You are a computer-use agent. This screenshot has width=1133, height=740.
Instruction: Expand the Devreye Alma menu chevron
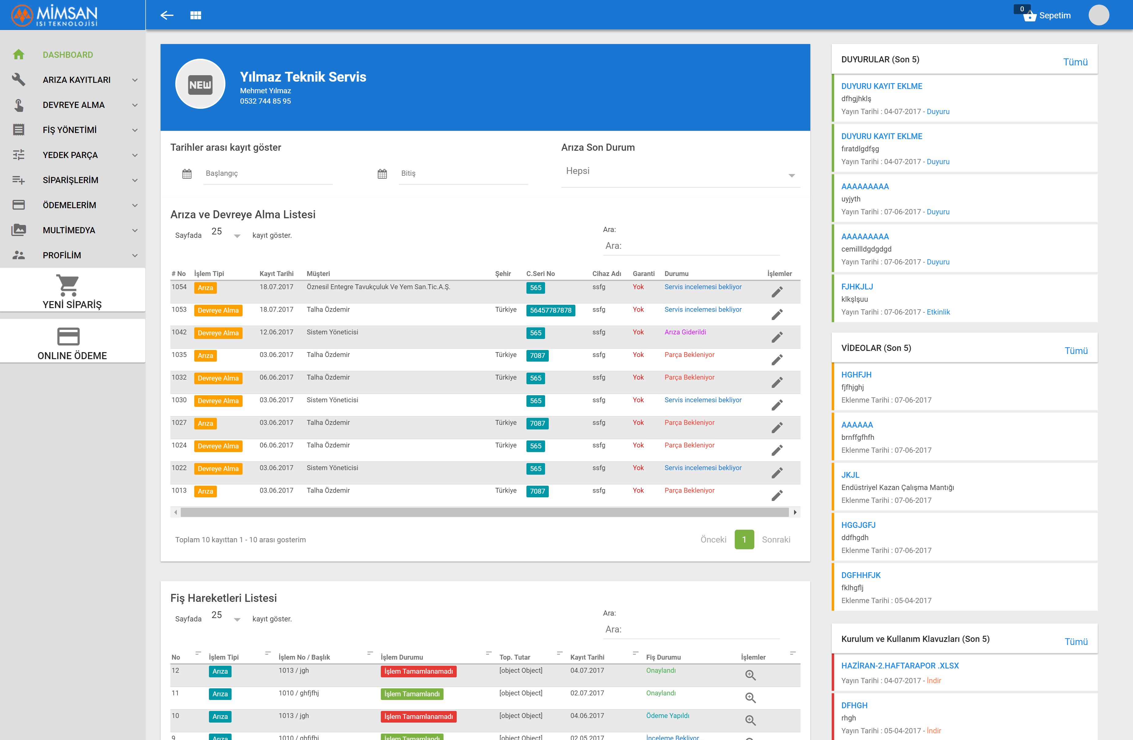[x=135, y=105]
